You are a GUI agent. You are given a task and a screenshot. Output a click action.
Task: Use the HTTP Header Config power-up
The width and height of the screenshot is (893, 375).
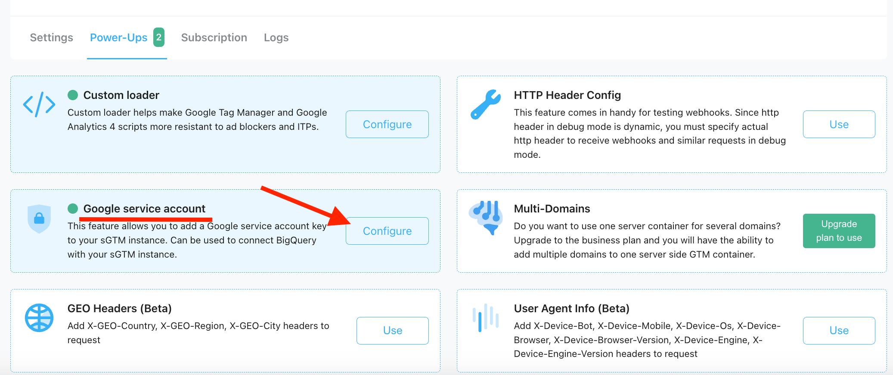(839, 124)
